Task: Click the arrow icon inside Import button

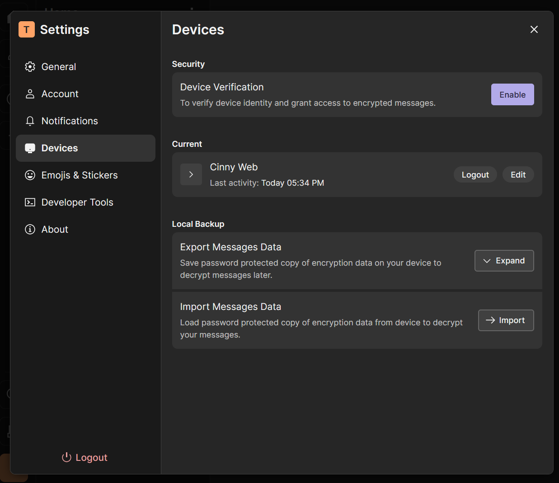Action: click(x=491, y=320)
